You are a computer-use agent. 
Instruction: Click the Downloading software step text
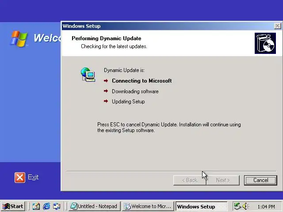click(x=135, y=91)
